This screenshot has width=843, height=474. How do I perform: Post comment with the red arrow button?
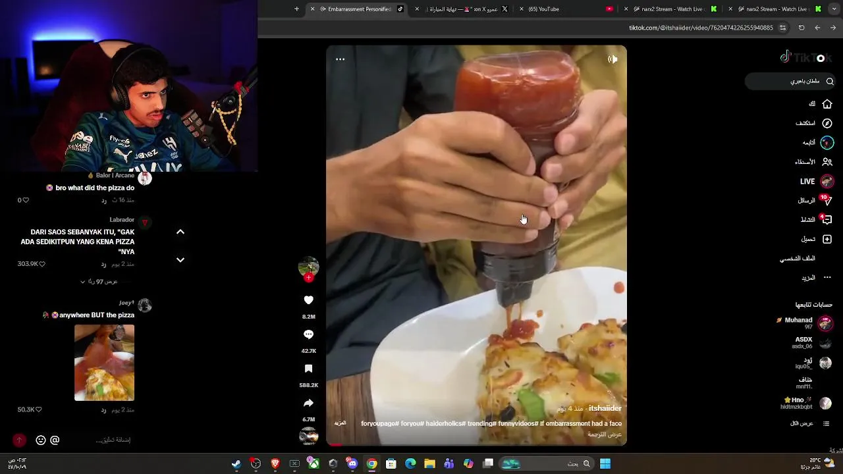pos(19,440)
